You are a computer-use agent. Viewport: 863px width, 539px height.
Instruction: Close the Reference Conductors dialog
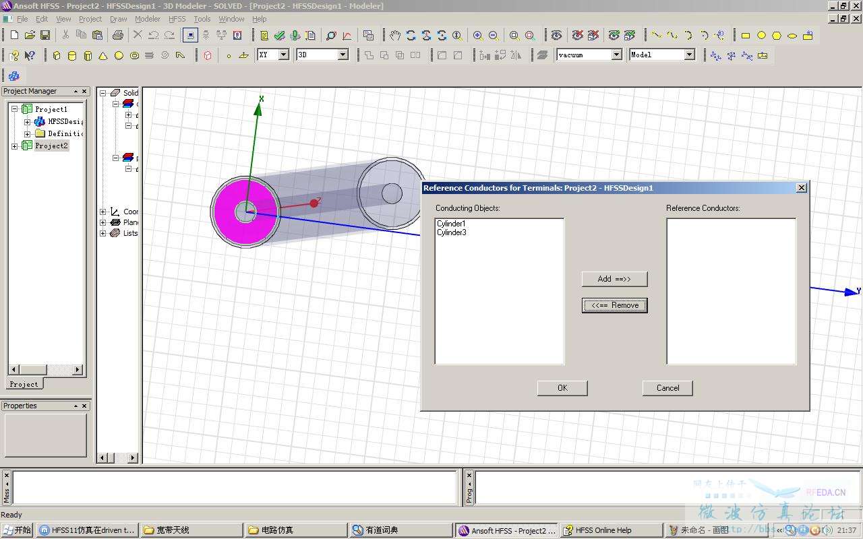[801, 188]
